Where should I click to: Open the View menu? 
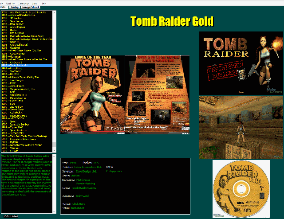[35, 4]
